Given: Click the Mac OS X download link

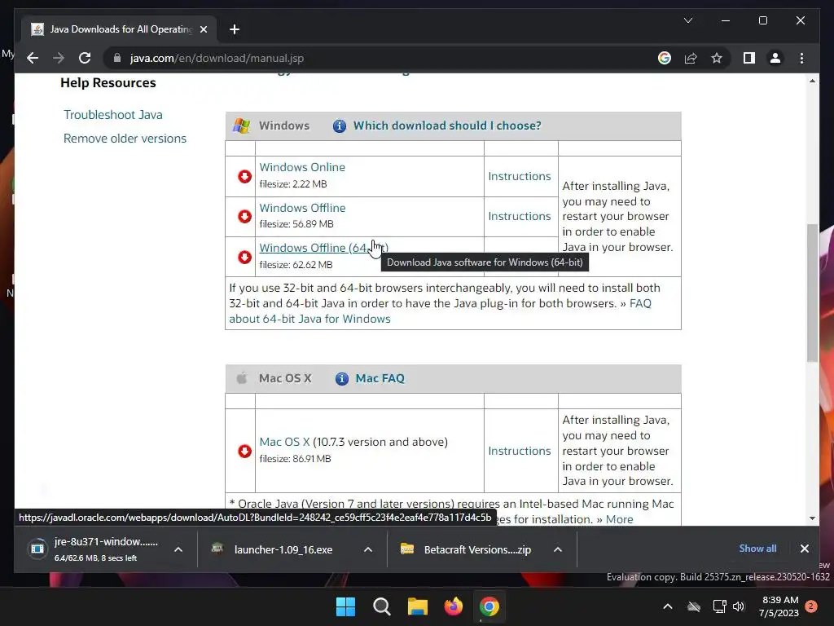Looking at the screenshot, I should pos(284,442).
